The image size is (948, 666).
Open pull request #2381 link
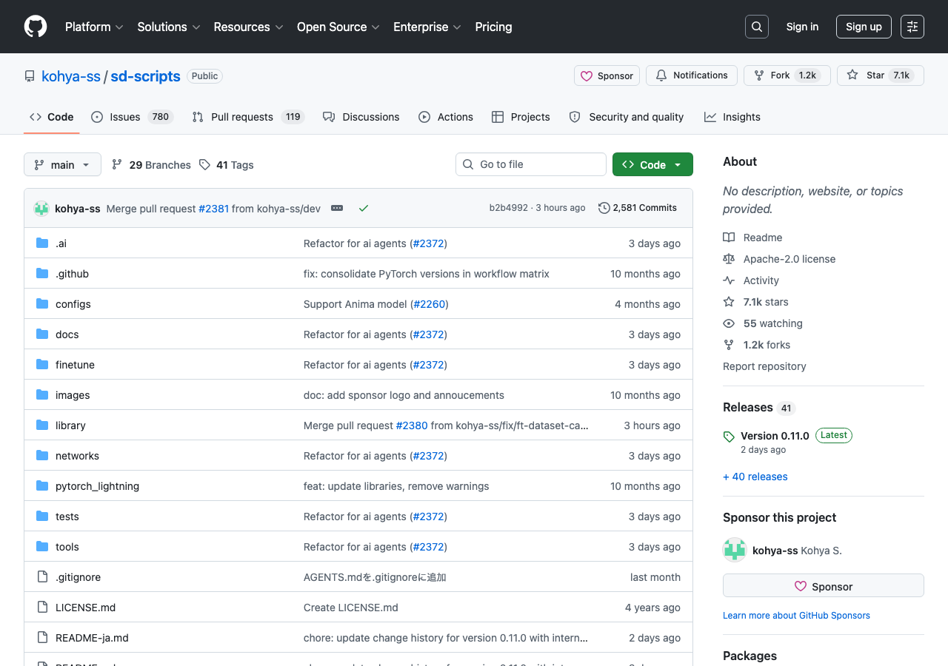pos(213,209)
